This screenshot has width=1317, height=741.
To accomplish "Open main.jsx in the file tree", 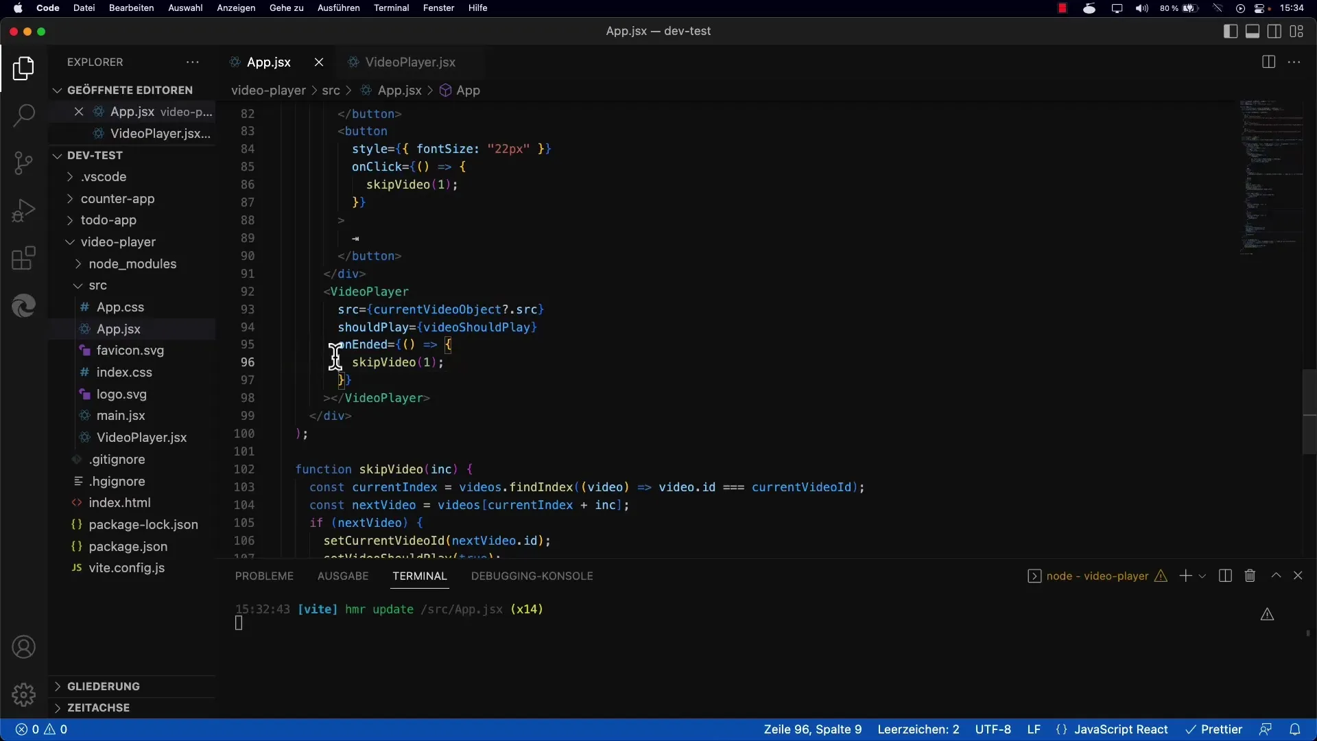I will 121,416.
